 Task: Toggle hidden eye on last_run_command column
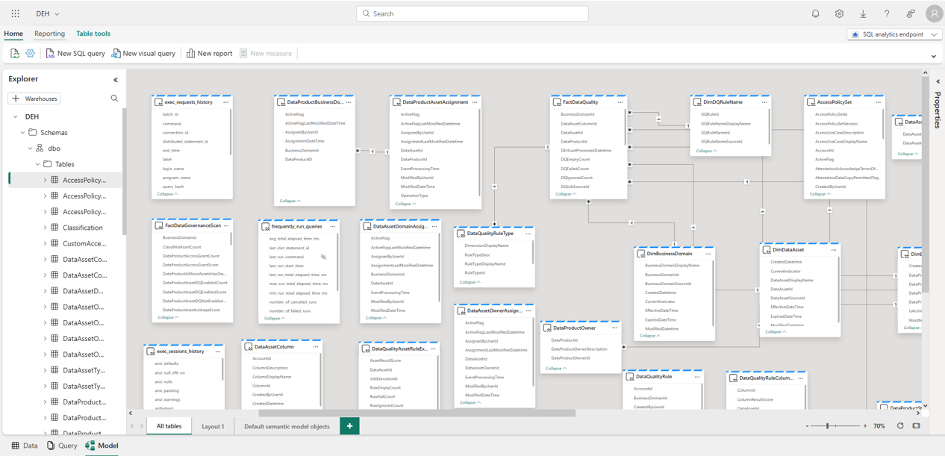click(x=323, y=257)
